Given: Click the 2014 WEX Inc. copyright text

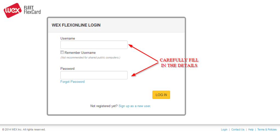Looking at the screenshot, I should click(x=24, y=130).
